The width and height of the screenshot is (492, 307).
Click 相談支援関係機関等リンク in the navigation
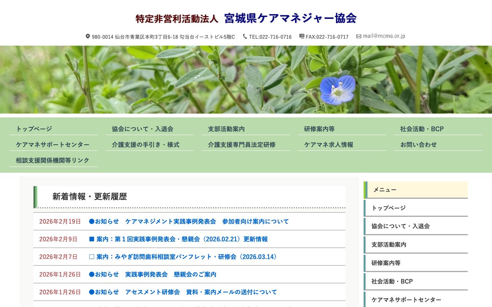[52, 160]
